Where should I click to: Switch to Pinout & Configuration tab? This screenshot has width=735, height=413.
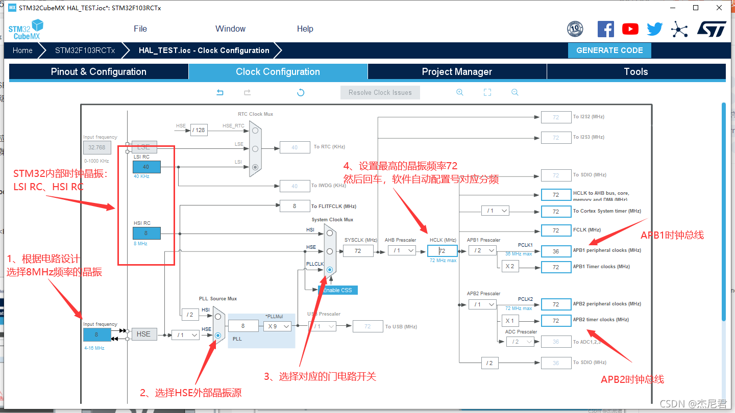[x=99, y=72]
